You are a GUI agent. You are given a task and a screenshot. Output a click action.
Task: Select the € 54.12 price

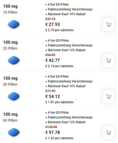coord(53,96)
